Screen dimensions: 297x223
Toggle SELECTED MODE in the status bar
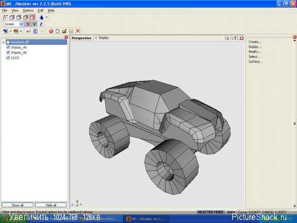click(x=210, y=212)
